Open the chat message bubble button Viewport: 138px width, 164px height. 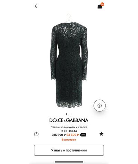pyautogui.click(x=99, y=106)
